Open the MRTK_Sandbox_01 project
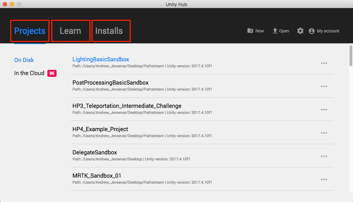This screenshot has width=353, height=202. (x=97, y=176)
